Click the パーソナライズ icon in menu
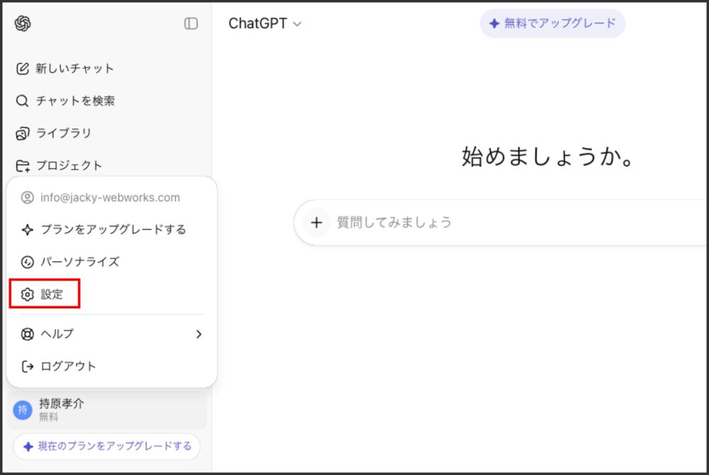Screen dimensions: 709x475 coord(28,262)
